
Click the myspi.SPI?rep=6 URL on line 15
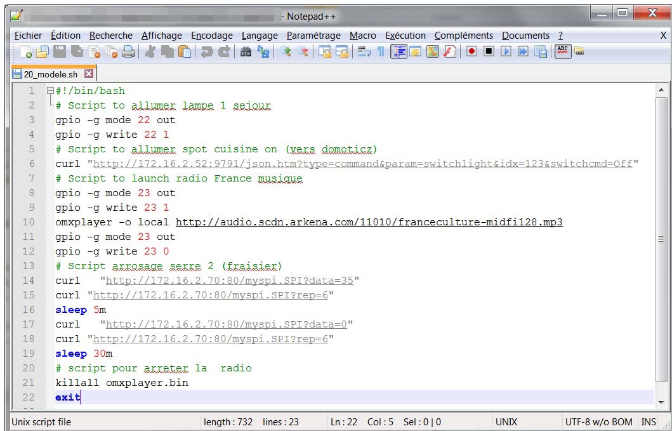click(211, 295)
